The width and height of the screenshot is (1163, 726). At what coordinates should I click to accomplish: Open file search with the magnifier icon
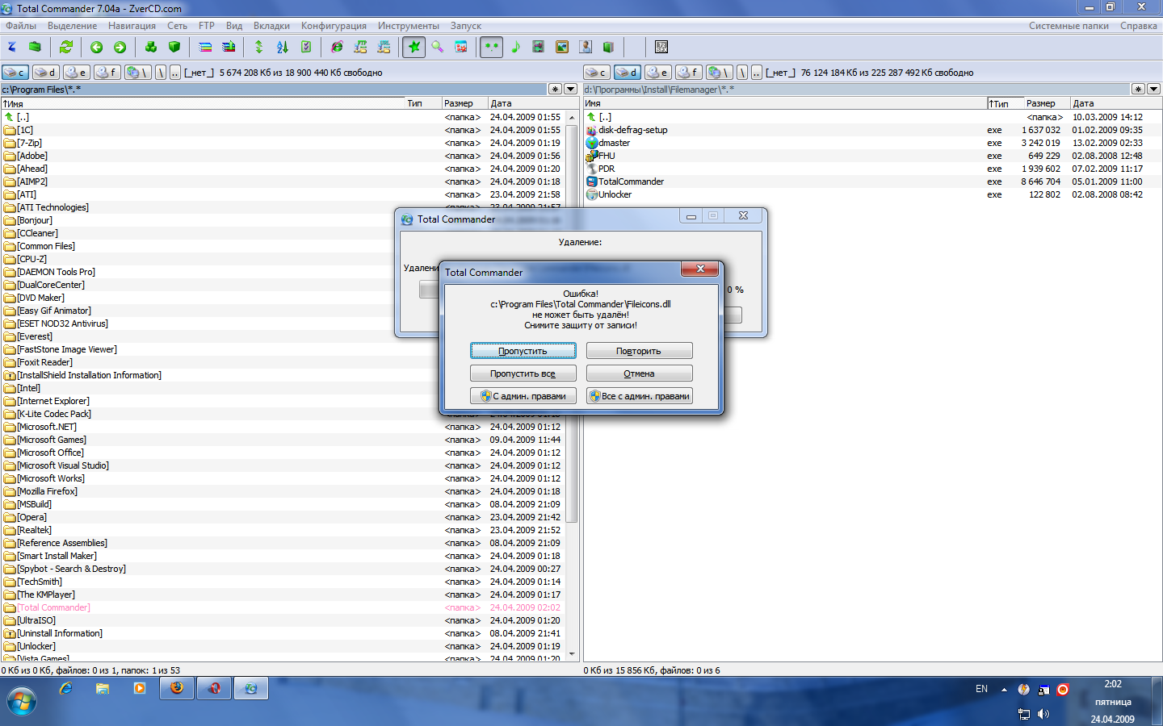(438, 47)
